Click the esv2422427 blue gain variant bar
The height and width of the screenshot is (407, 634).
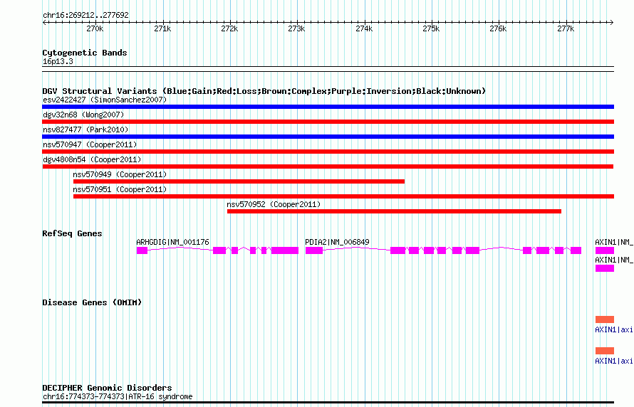[328, 107]
